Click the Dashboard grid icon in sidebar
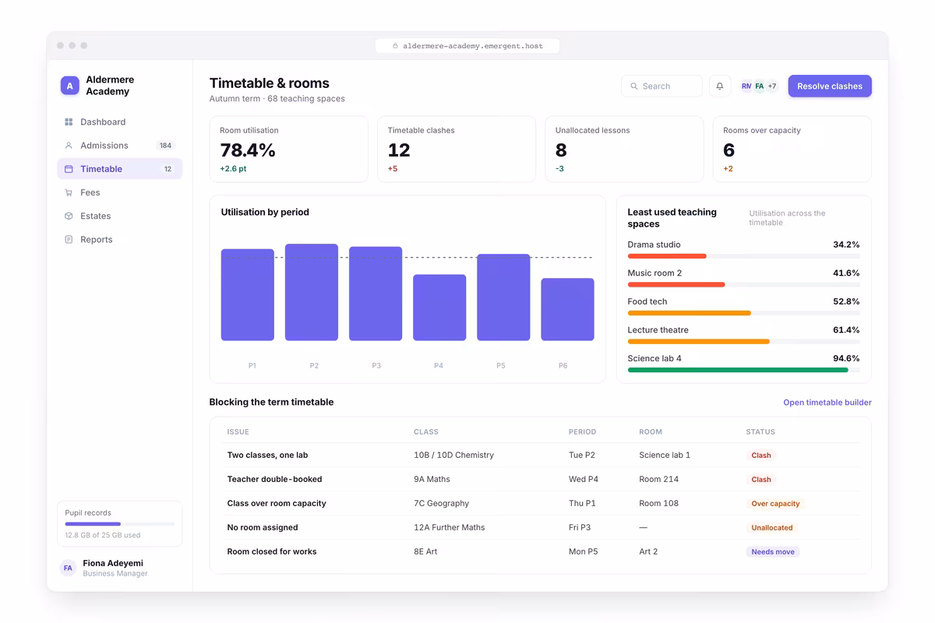Image resolution: width=935 pixels, height=623 pixels. (69, 122)
